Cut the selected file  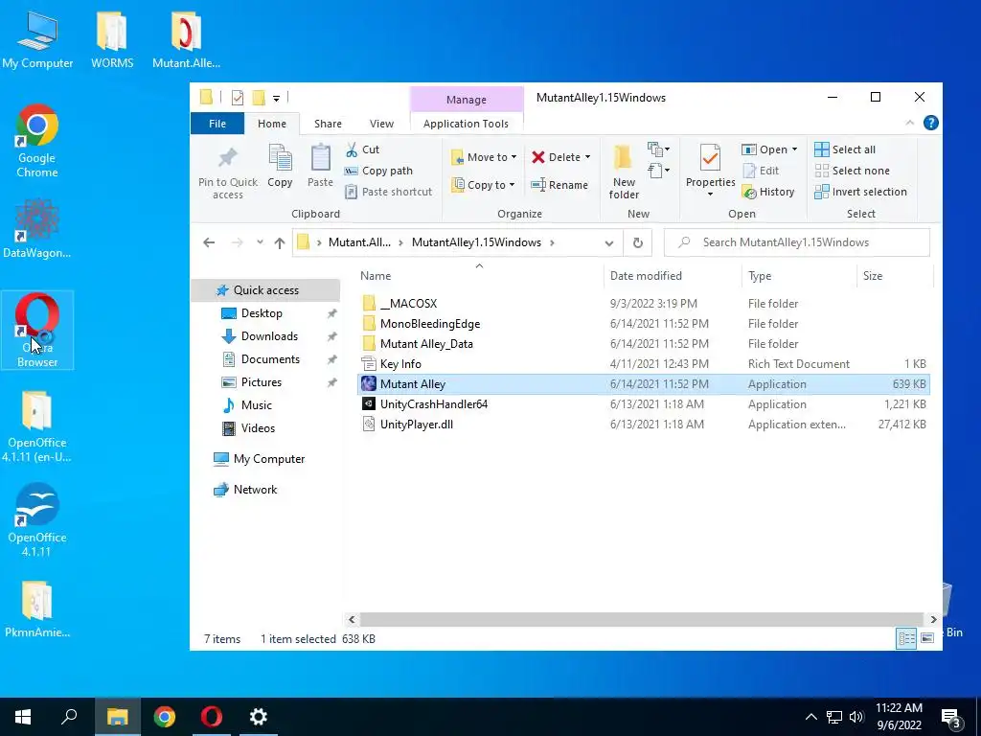click(x=363, y=149)
